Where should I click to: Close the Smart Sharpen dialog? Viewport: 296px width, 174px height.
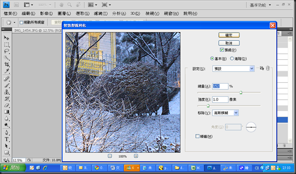[x=273, y=25]
